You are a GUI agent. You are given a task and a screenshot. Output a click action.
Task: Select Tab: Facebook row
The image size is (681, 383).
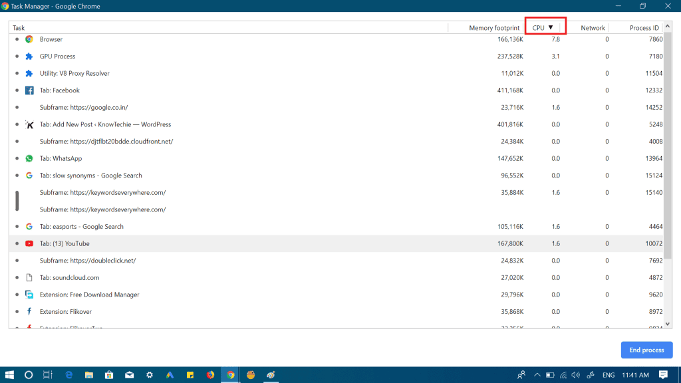tap(336, 90)
